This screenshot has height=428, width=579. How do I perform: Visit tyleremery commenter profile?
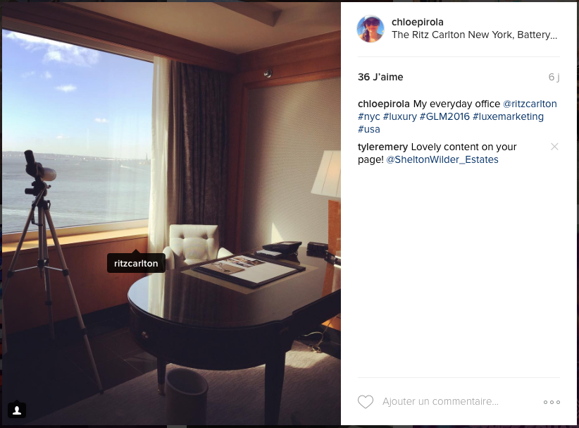[x=382, y=147]
